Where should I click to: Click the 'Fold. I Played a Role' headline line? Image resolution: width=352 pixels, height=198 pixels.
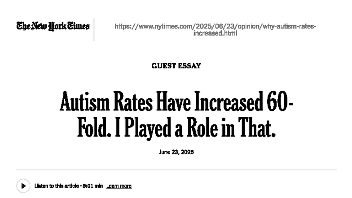(176, 128)
